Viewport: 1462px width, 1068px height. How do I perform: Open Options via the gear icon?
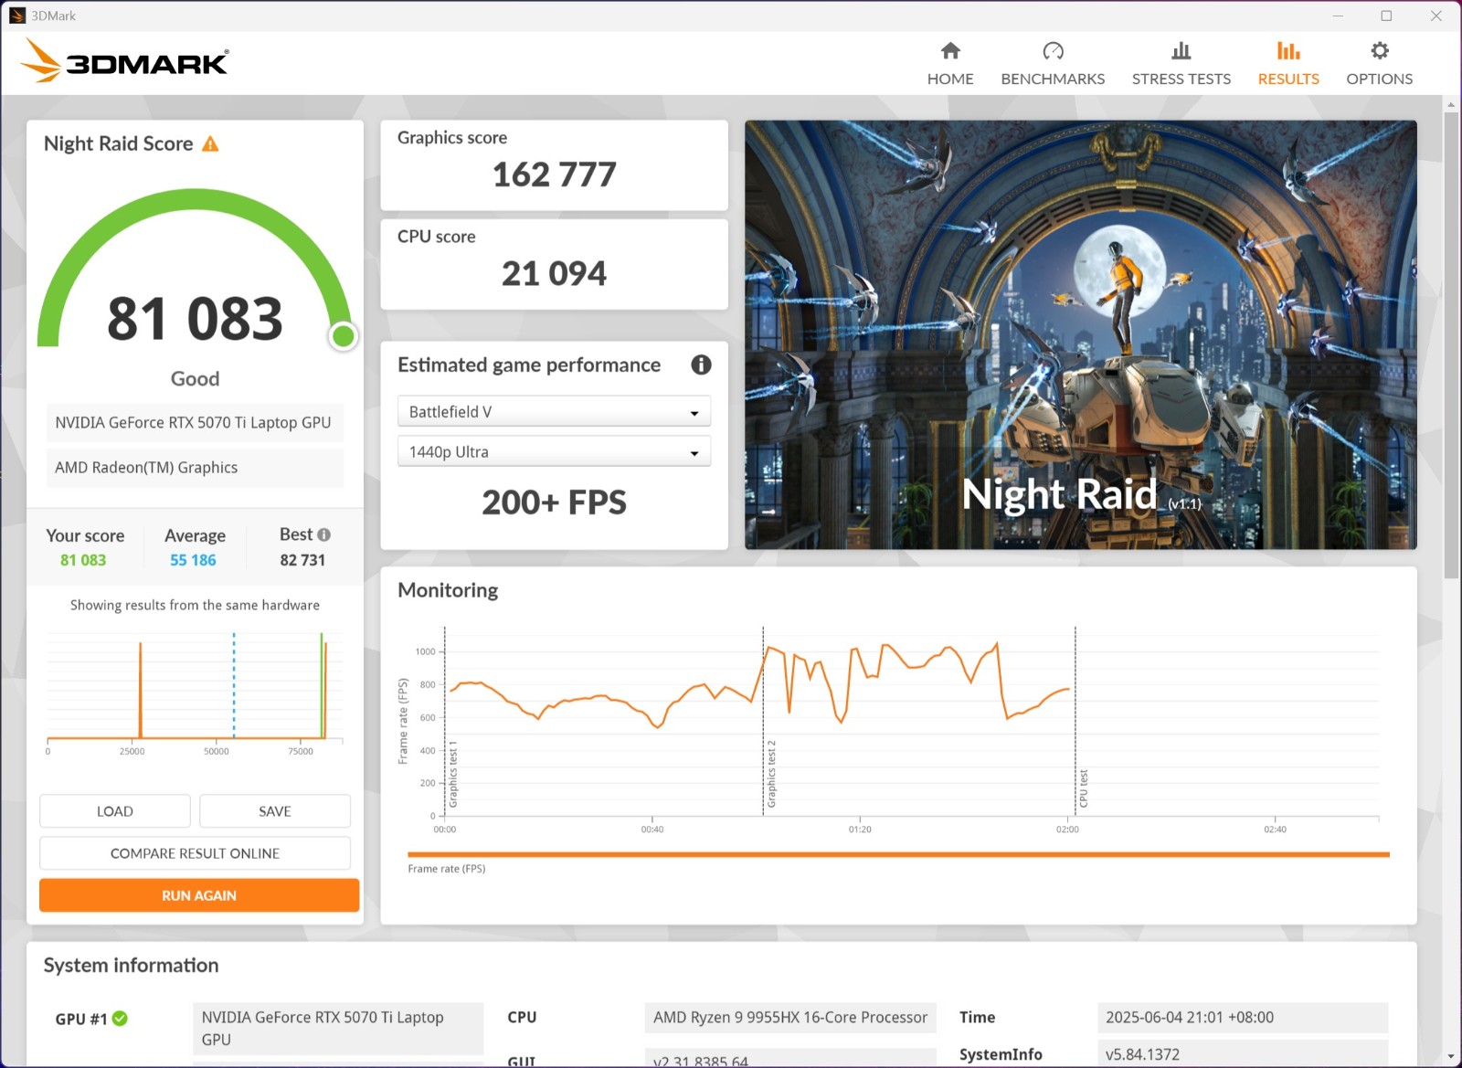pos(1380,50)
